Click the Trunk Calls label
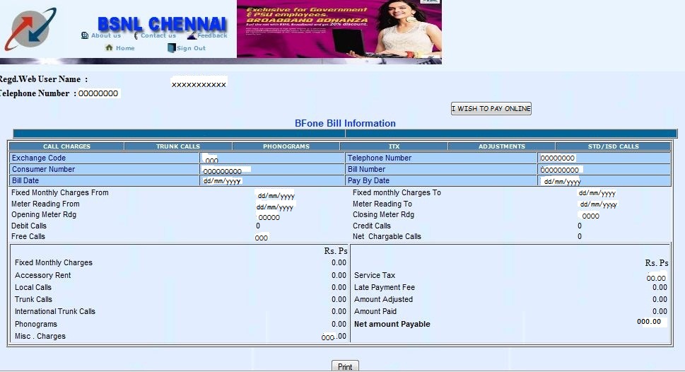 click(x=33, y=299)
